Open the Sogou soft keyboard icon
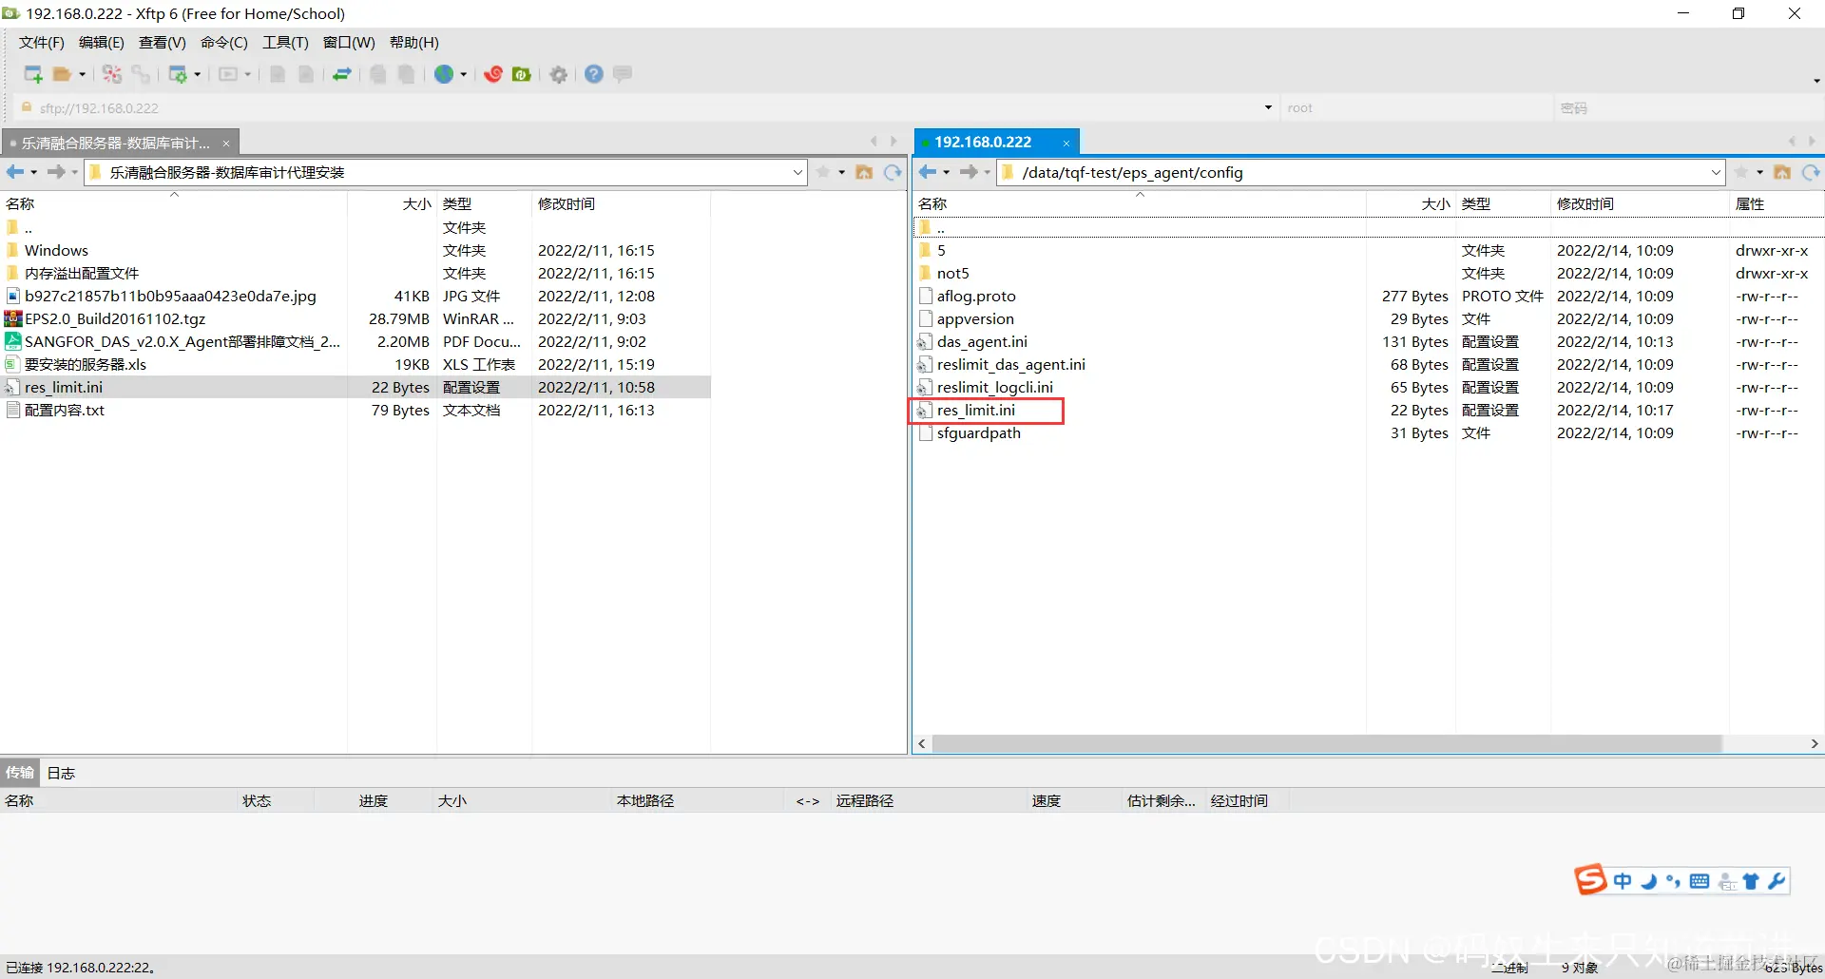Image resolution: width=1825 pixels, height=979 pixels. pyautogui.click(x=1700, y=881)
